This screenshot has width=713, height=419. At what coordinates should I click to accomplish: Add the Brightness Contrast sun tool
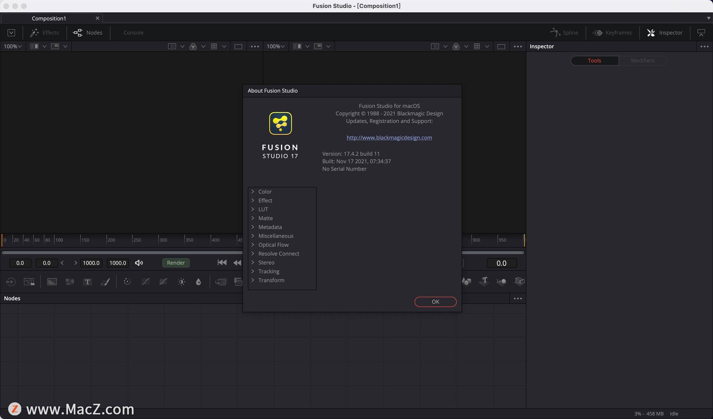point(182,282)
